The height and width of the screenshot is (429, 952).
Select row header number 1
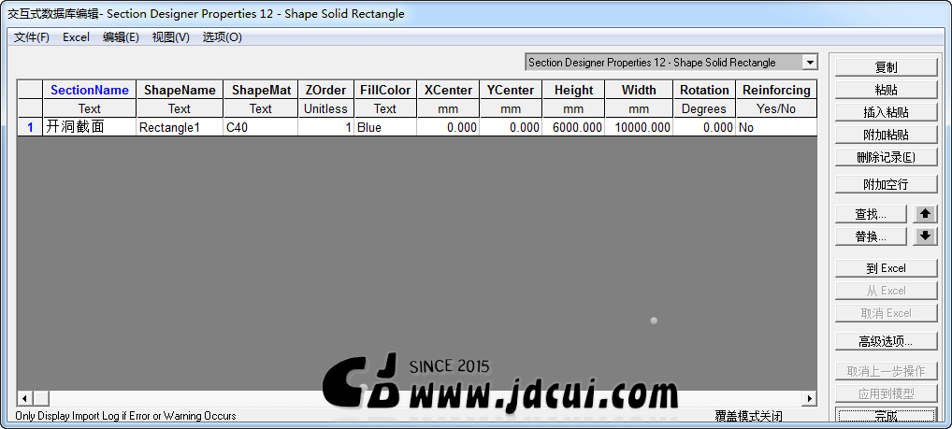30,127
